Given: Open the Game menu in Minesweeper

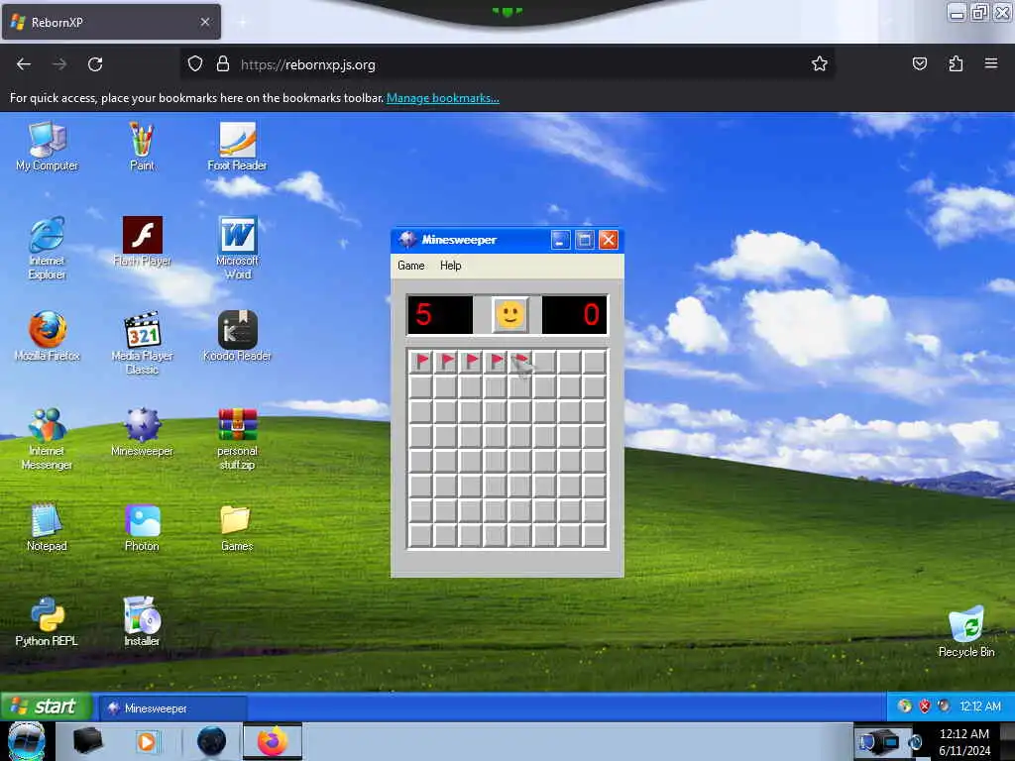Looking at the screenshot, I should (411, 266).
